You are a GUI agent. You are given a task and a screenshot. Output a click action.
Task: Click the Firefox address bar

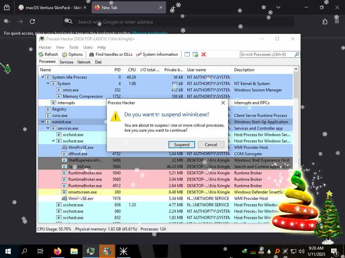179,22
